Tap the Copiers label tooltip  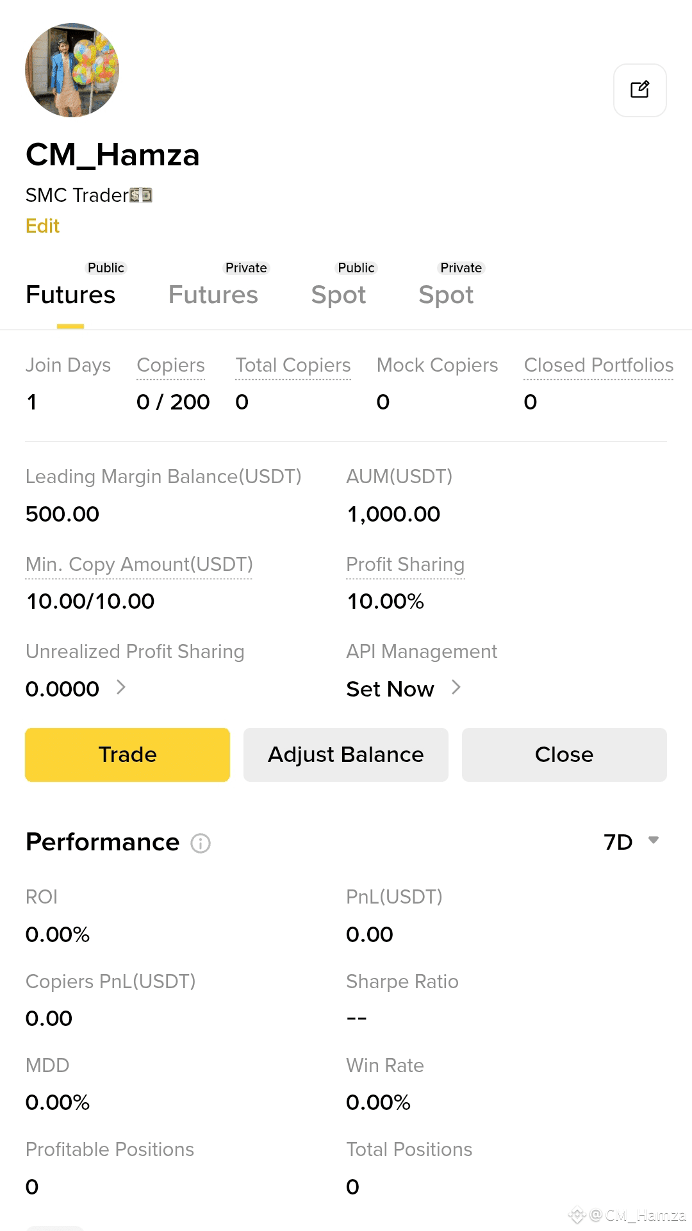[x=170, y=365]
